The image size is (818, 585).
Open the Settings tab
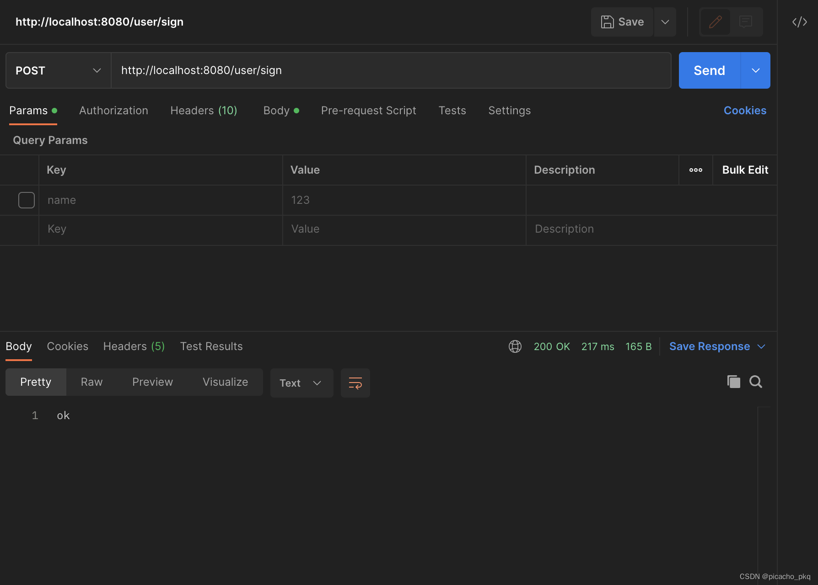[509, 111]
